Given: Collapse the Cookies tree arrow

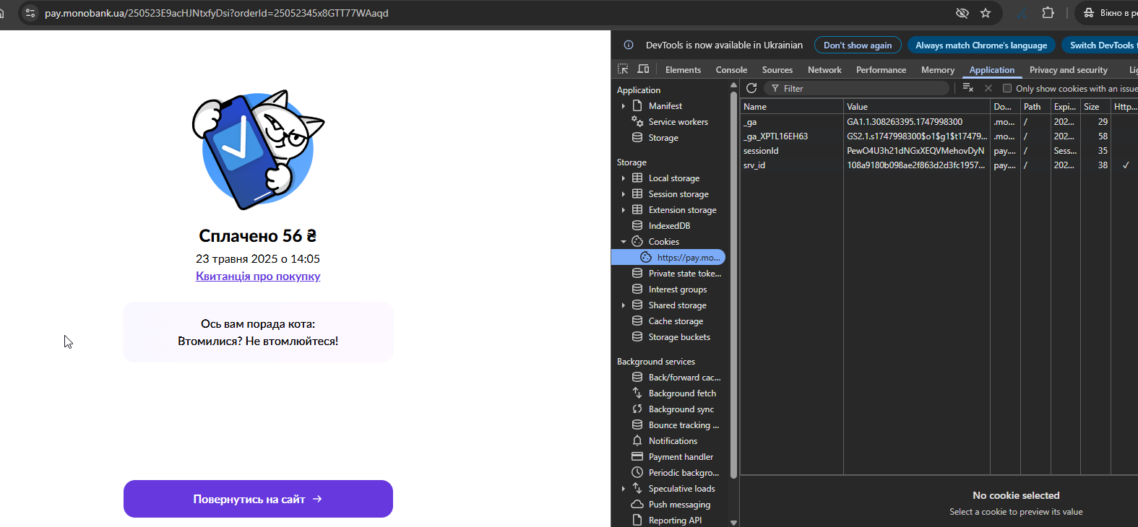Looking at the screenshot, I should (624, 242).
